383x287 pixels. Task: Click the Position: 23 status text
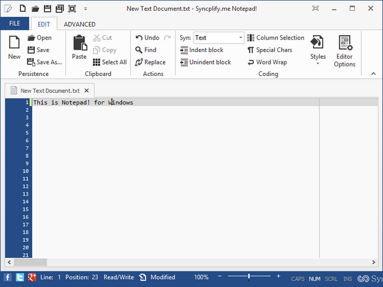point(81,277)
